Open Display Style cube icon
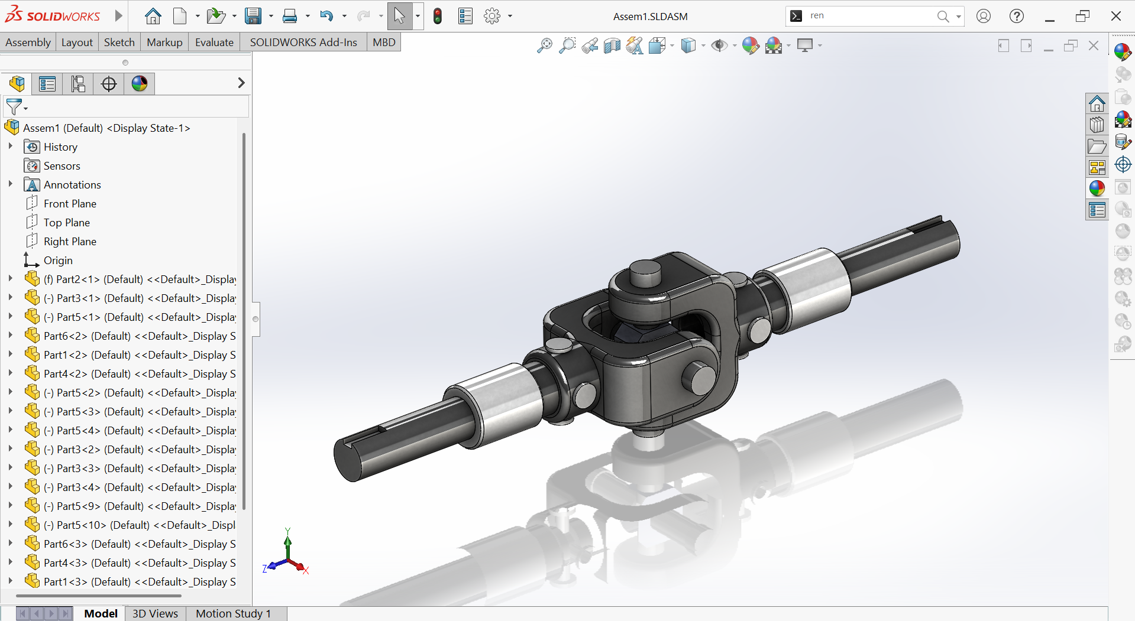The image size is (1135, 621). click(x=688, y=45)
